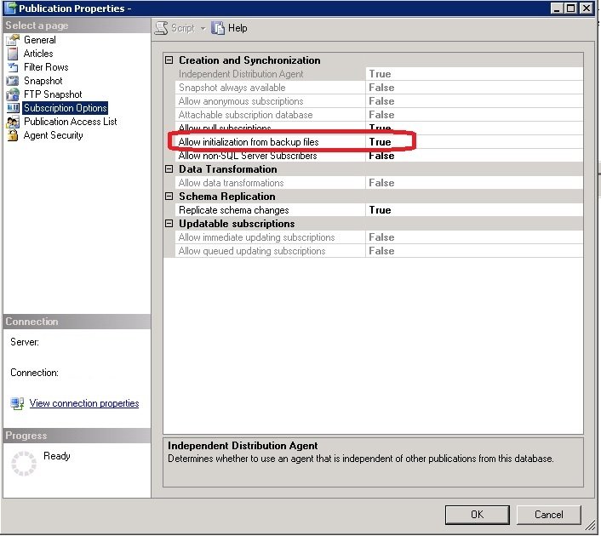The image size is (601, 536).
Task: Confirm with the OK button
Action: tap(478, 515)
